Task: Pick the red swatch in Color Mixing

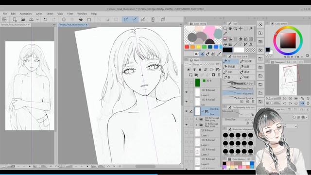Action: 187,47
